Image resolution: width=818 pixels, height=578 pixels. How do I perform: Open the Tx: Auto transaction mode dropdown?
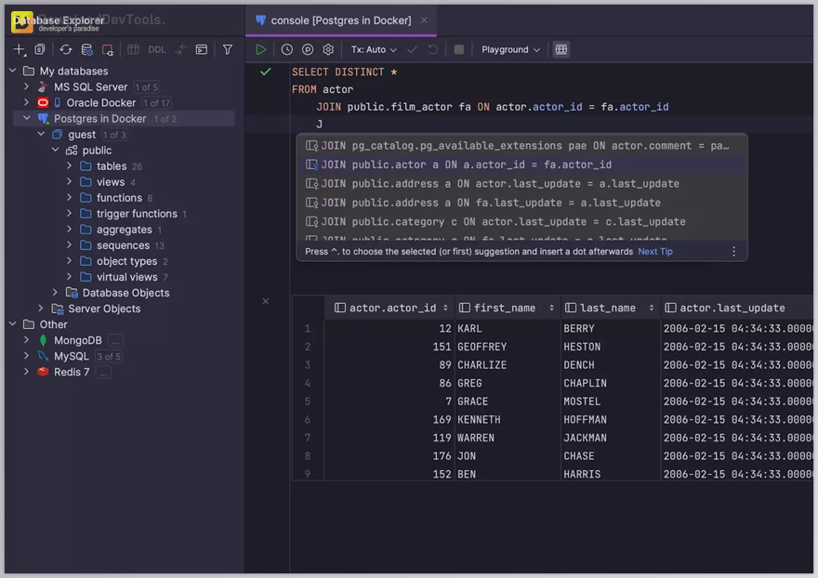[374, 49]
